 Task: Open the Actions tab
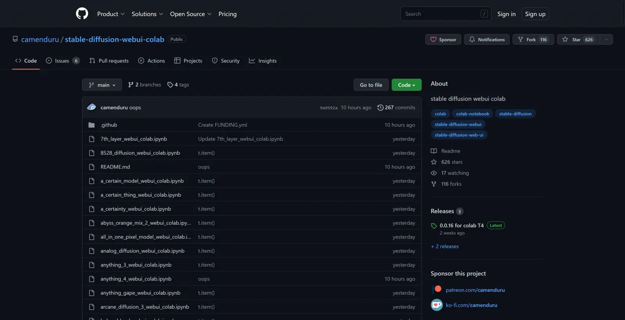[x=152, y=60]
